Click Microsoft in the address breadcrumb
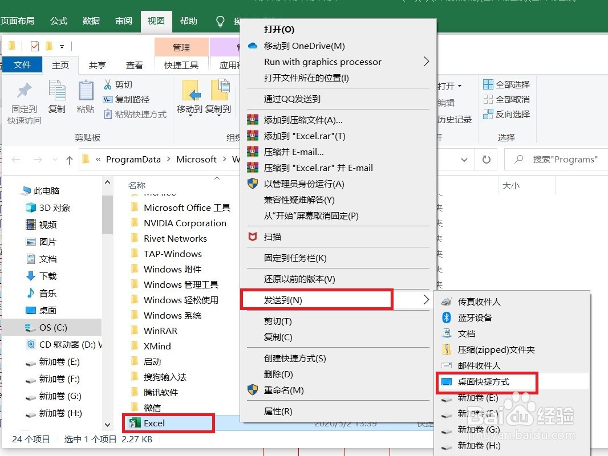 (196, 160)
